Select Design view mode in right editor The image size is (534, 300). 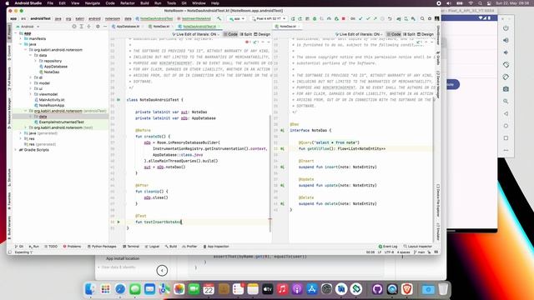point(426,34)
